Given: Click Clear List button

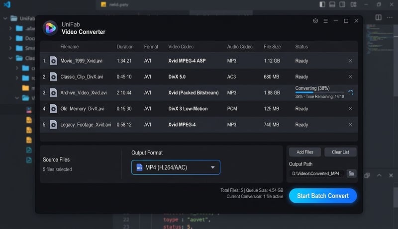Looking at the screenshot, I should [x=340, y=152].
